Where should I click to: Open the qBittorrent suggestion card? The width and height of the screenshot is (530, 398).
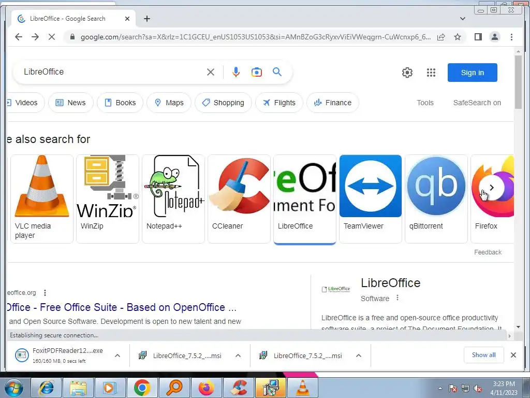pyautogui.click(x=436, y=199)
